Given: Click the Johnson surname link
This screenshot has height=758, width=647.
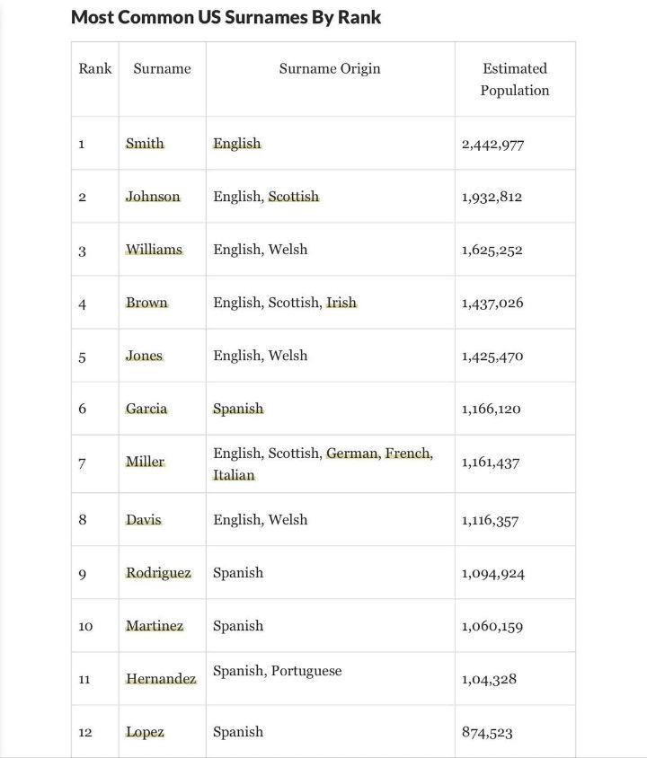Looking at the screenshot, I should tap(153, 197).
